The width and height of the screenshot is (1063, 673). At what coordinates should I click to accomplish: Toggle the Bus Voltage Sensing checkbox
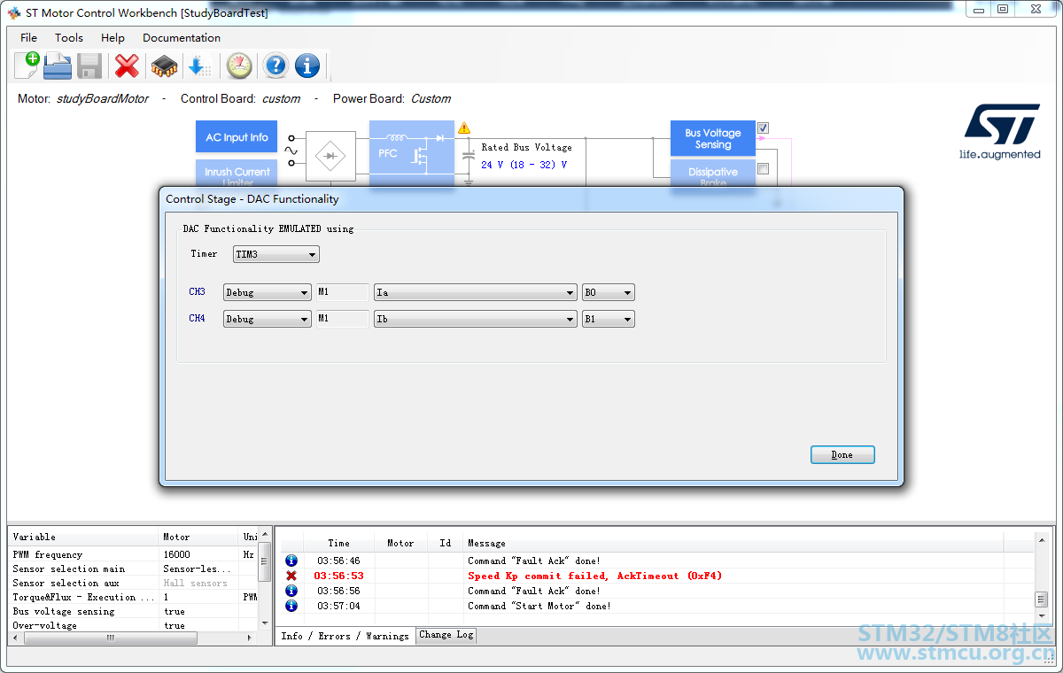pyautogui.click(x=763, y=128)
